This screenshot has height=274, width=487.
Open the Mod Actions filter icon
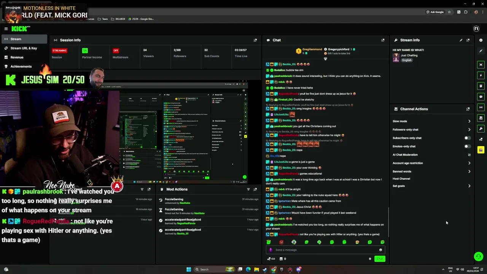click(x=248, y=189)
